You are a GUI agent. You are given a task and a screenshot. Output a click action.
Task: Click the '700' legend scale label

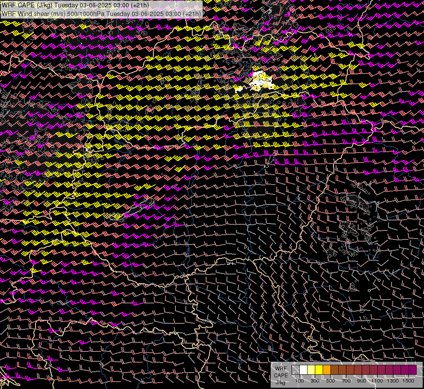point(346,381)
